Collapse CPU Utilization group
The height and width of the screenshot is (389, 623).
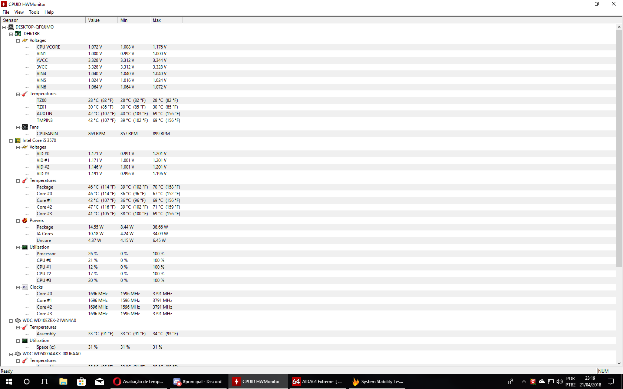point(18,247)
